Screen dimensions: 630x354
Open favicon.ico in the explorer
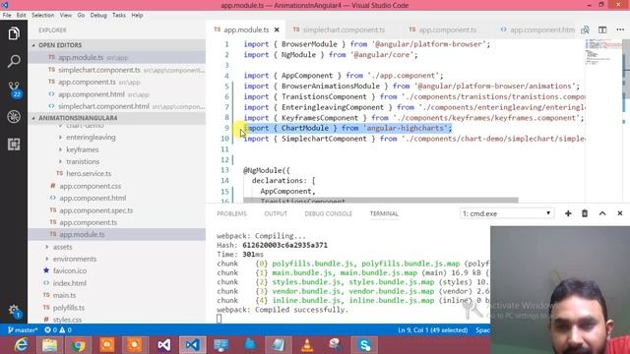(x=70, y=271)
